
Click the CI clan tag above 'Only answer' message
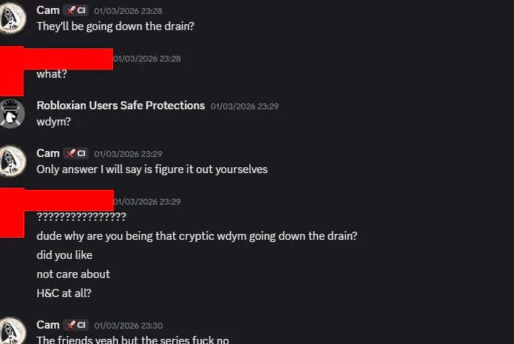76,153
